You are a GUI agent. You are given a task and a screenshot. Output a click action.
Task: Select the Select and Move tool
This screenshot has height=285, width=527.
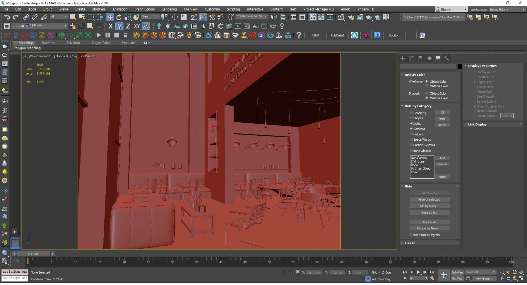point(110,17)
